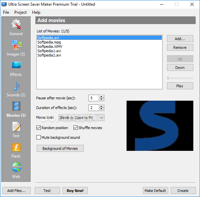Open the Help menu
Viewport: 200px width, 197px height.
36,12
